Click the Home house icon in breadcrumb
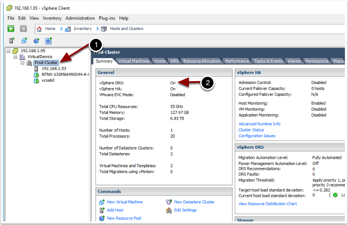348x225 pixels. pos(39,29)
